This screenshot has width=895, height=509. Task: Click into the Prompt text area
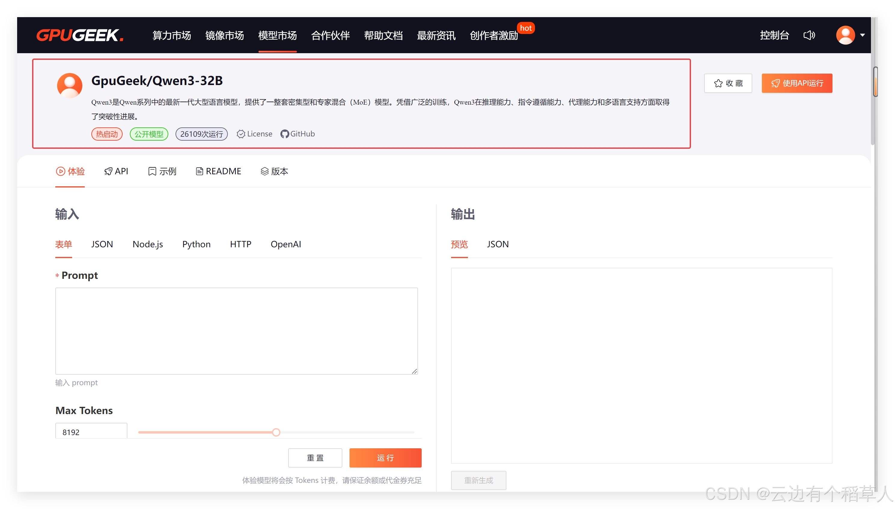(236, 331)
